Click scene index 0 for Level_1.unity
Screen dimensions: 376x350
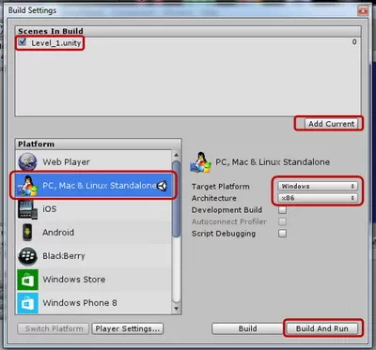point(354,41)
